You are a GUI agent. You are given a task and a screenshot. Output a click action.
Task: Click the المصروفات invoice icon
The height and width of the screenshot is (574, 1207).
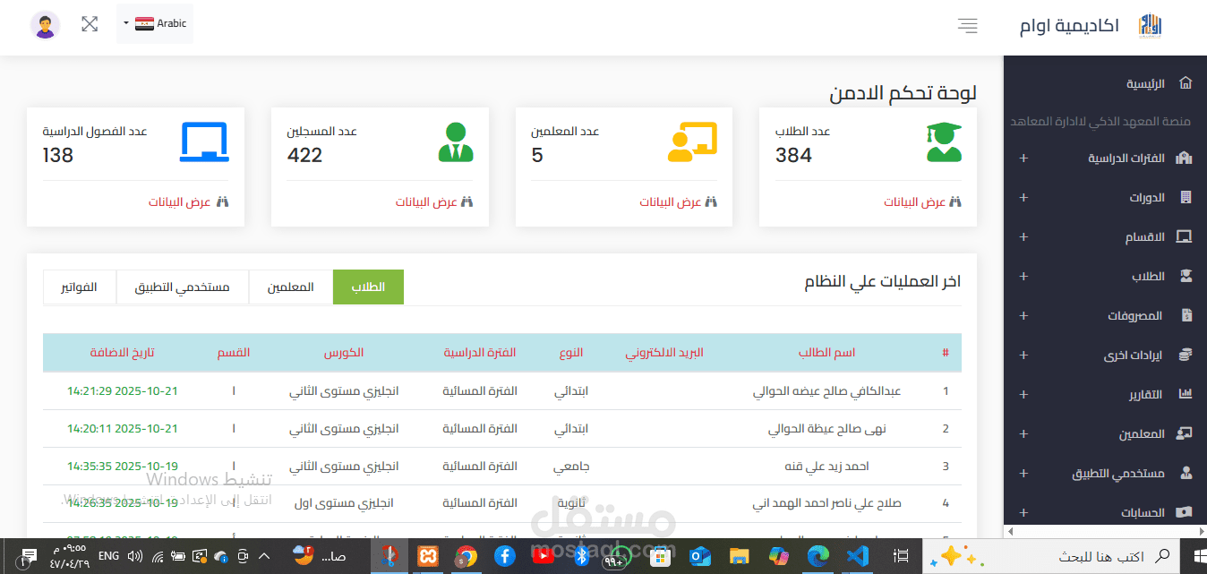coord(1186,315)
